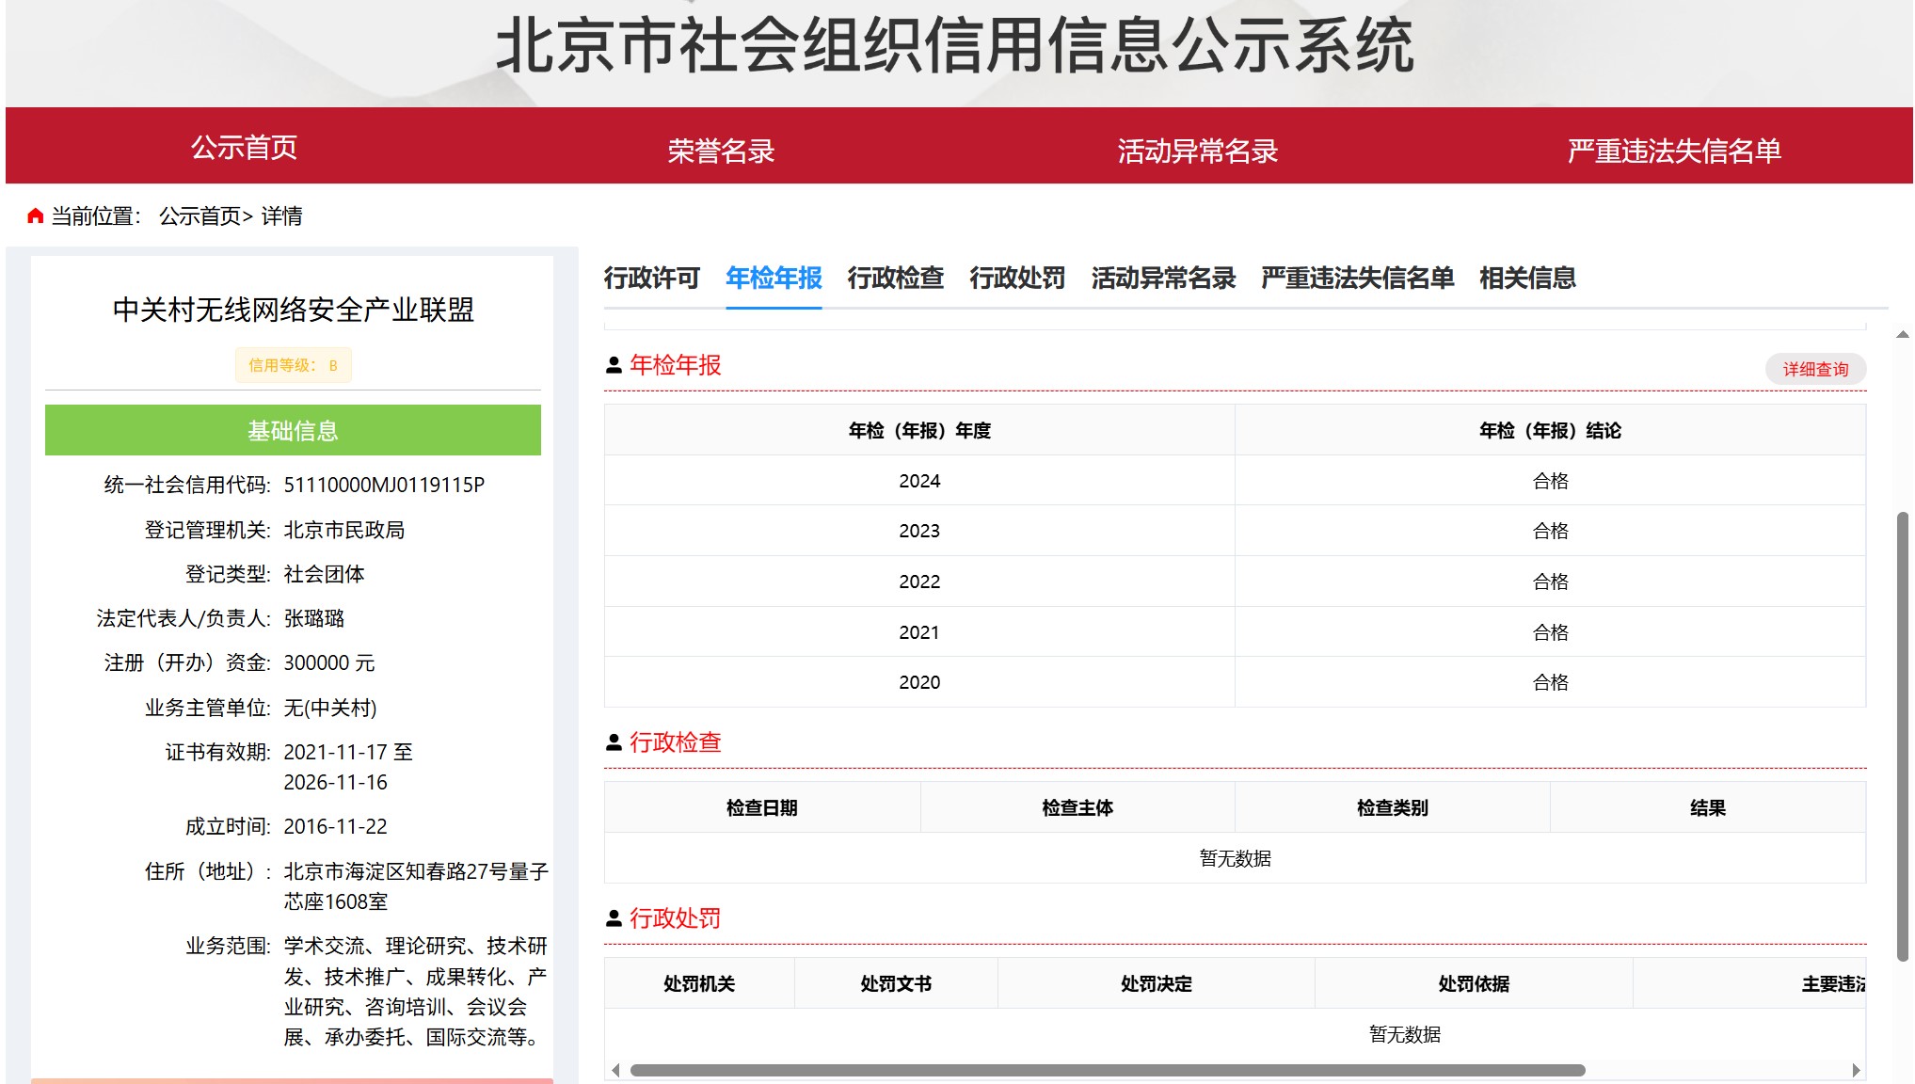Click the 2021 year cell
The width and height of the screenshot is (1915, 1084).
pos(919,632)
